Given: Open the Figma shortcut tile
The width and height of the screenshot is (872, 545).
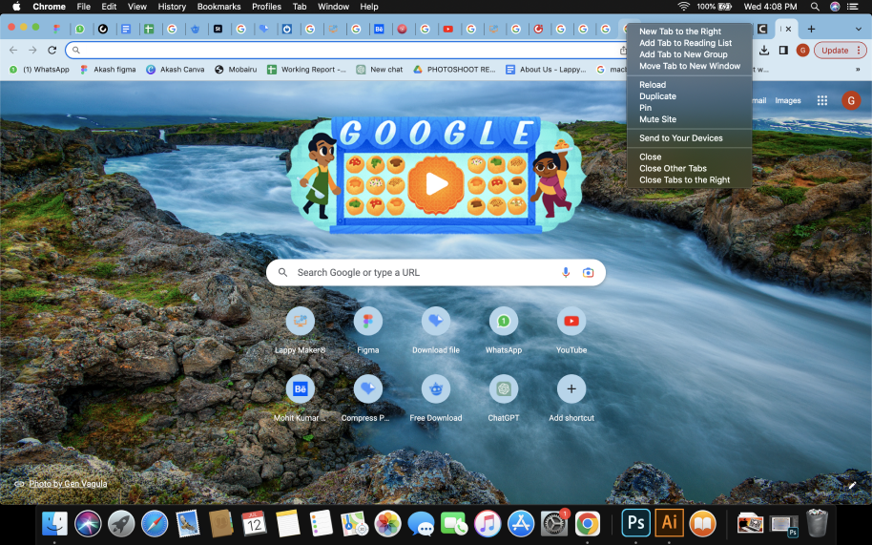Looking at the screenshot, I should click(367, 321).
